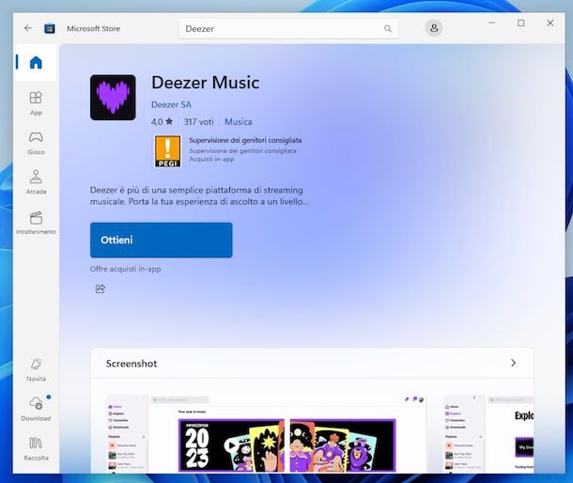Viewport: 573px width, 483px height.
Task: Open the App section in sidebar
Action: point(36,103)
